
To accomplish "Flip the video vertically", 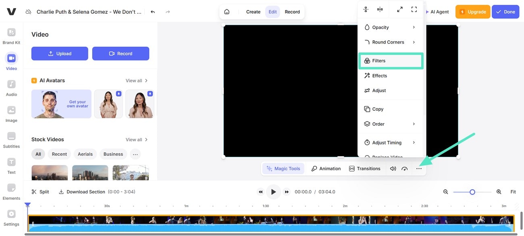I will [366, 9].
